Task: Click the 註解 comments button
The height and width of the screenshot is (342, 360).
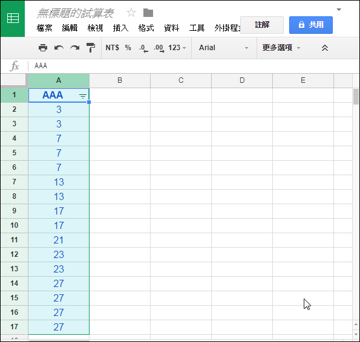Action: click(262, 25)
